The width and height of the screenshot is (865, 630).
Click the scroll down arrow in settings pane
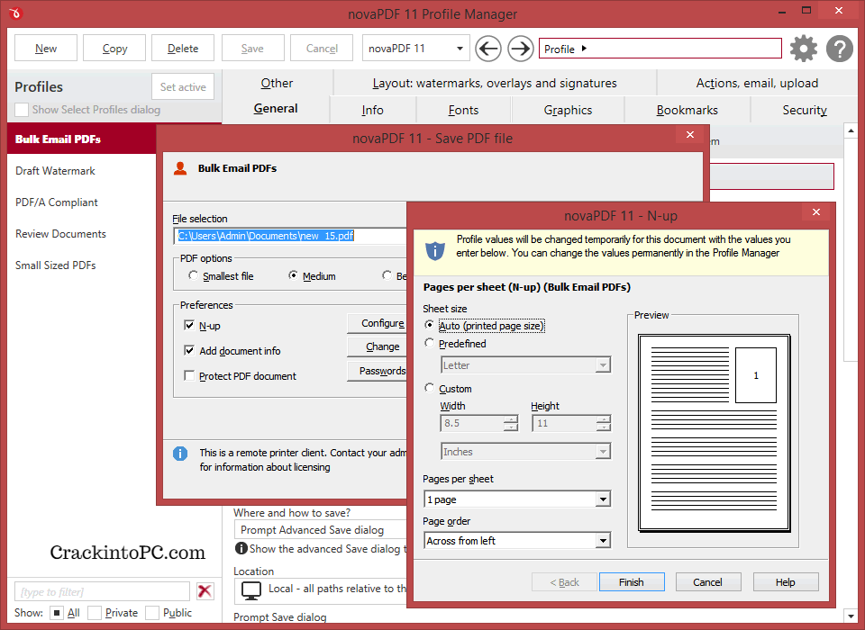click(851, 616)
